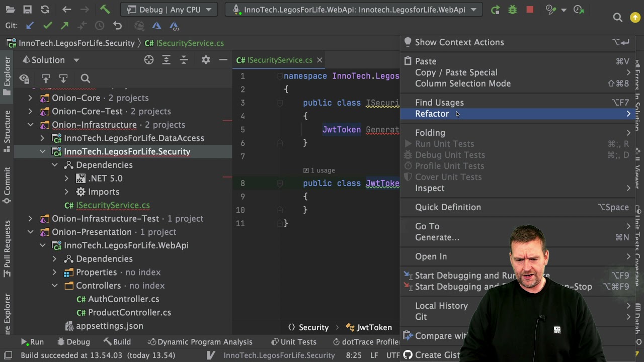Image resolution: width=644 pixels, height=362 pixels.
Task: Open the Build tool window button
Action: [117, 342]
